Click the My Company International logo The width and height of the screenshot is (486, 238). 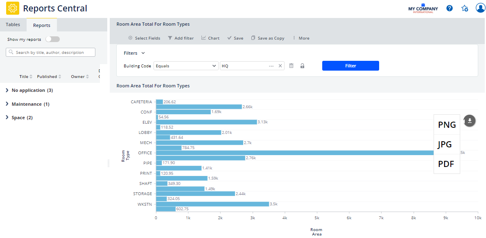coord(423,9)
